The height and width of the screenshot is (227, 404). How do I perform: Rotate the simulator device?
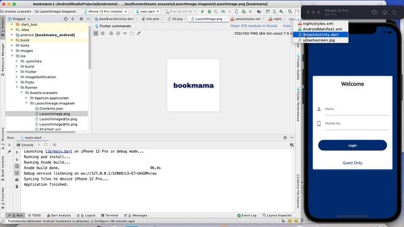pos(395,13)
